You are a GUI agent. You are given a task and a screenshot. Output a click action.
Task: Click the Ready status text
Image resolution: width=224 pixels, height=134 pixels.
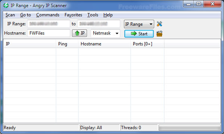click(10, 128)
